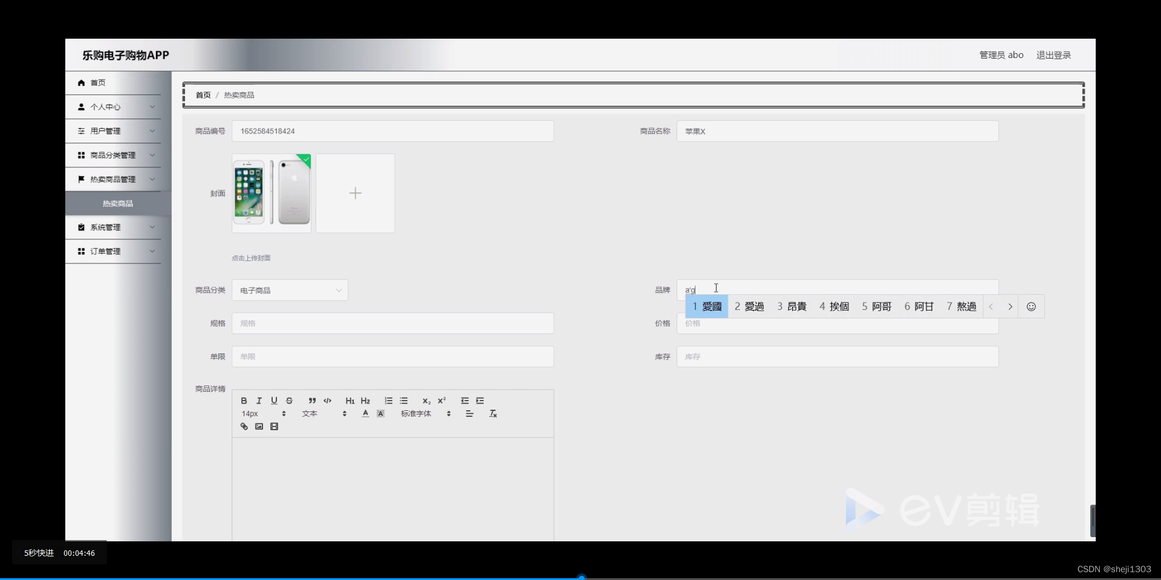Click the 退出登录 logout link
1161x580 pixels.
tap(1054, 54)
